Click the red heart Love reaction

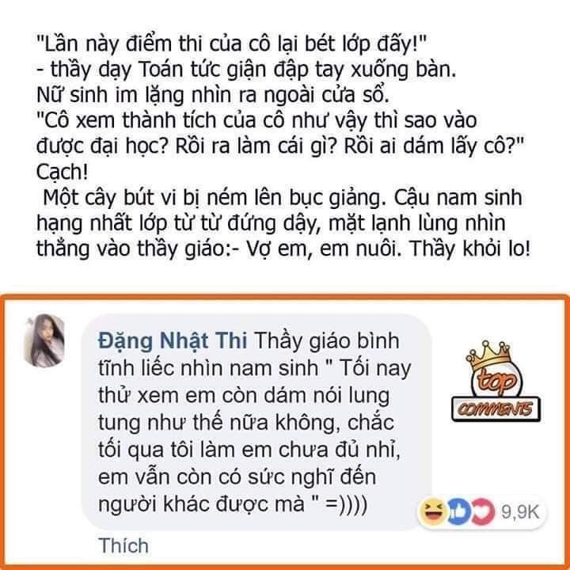(484, 512)
